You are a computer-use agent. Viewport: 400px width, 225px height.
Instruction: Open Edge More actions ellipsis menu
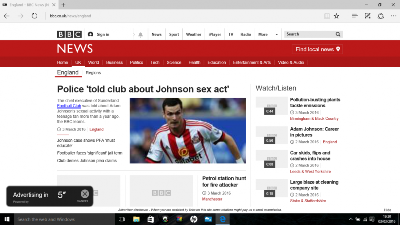click(393, 16)
